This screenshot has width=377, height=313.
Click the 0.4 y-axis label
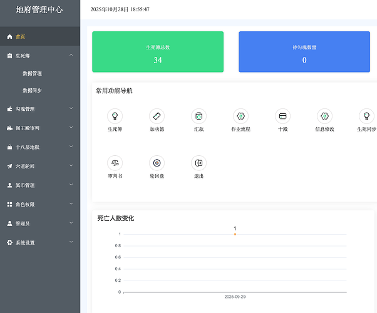click(118, 269)
